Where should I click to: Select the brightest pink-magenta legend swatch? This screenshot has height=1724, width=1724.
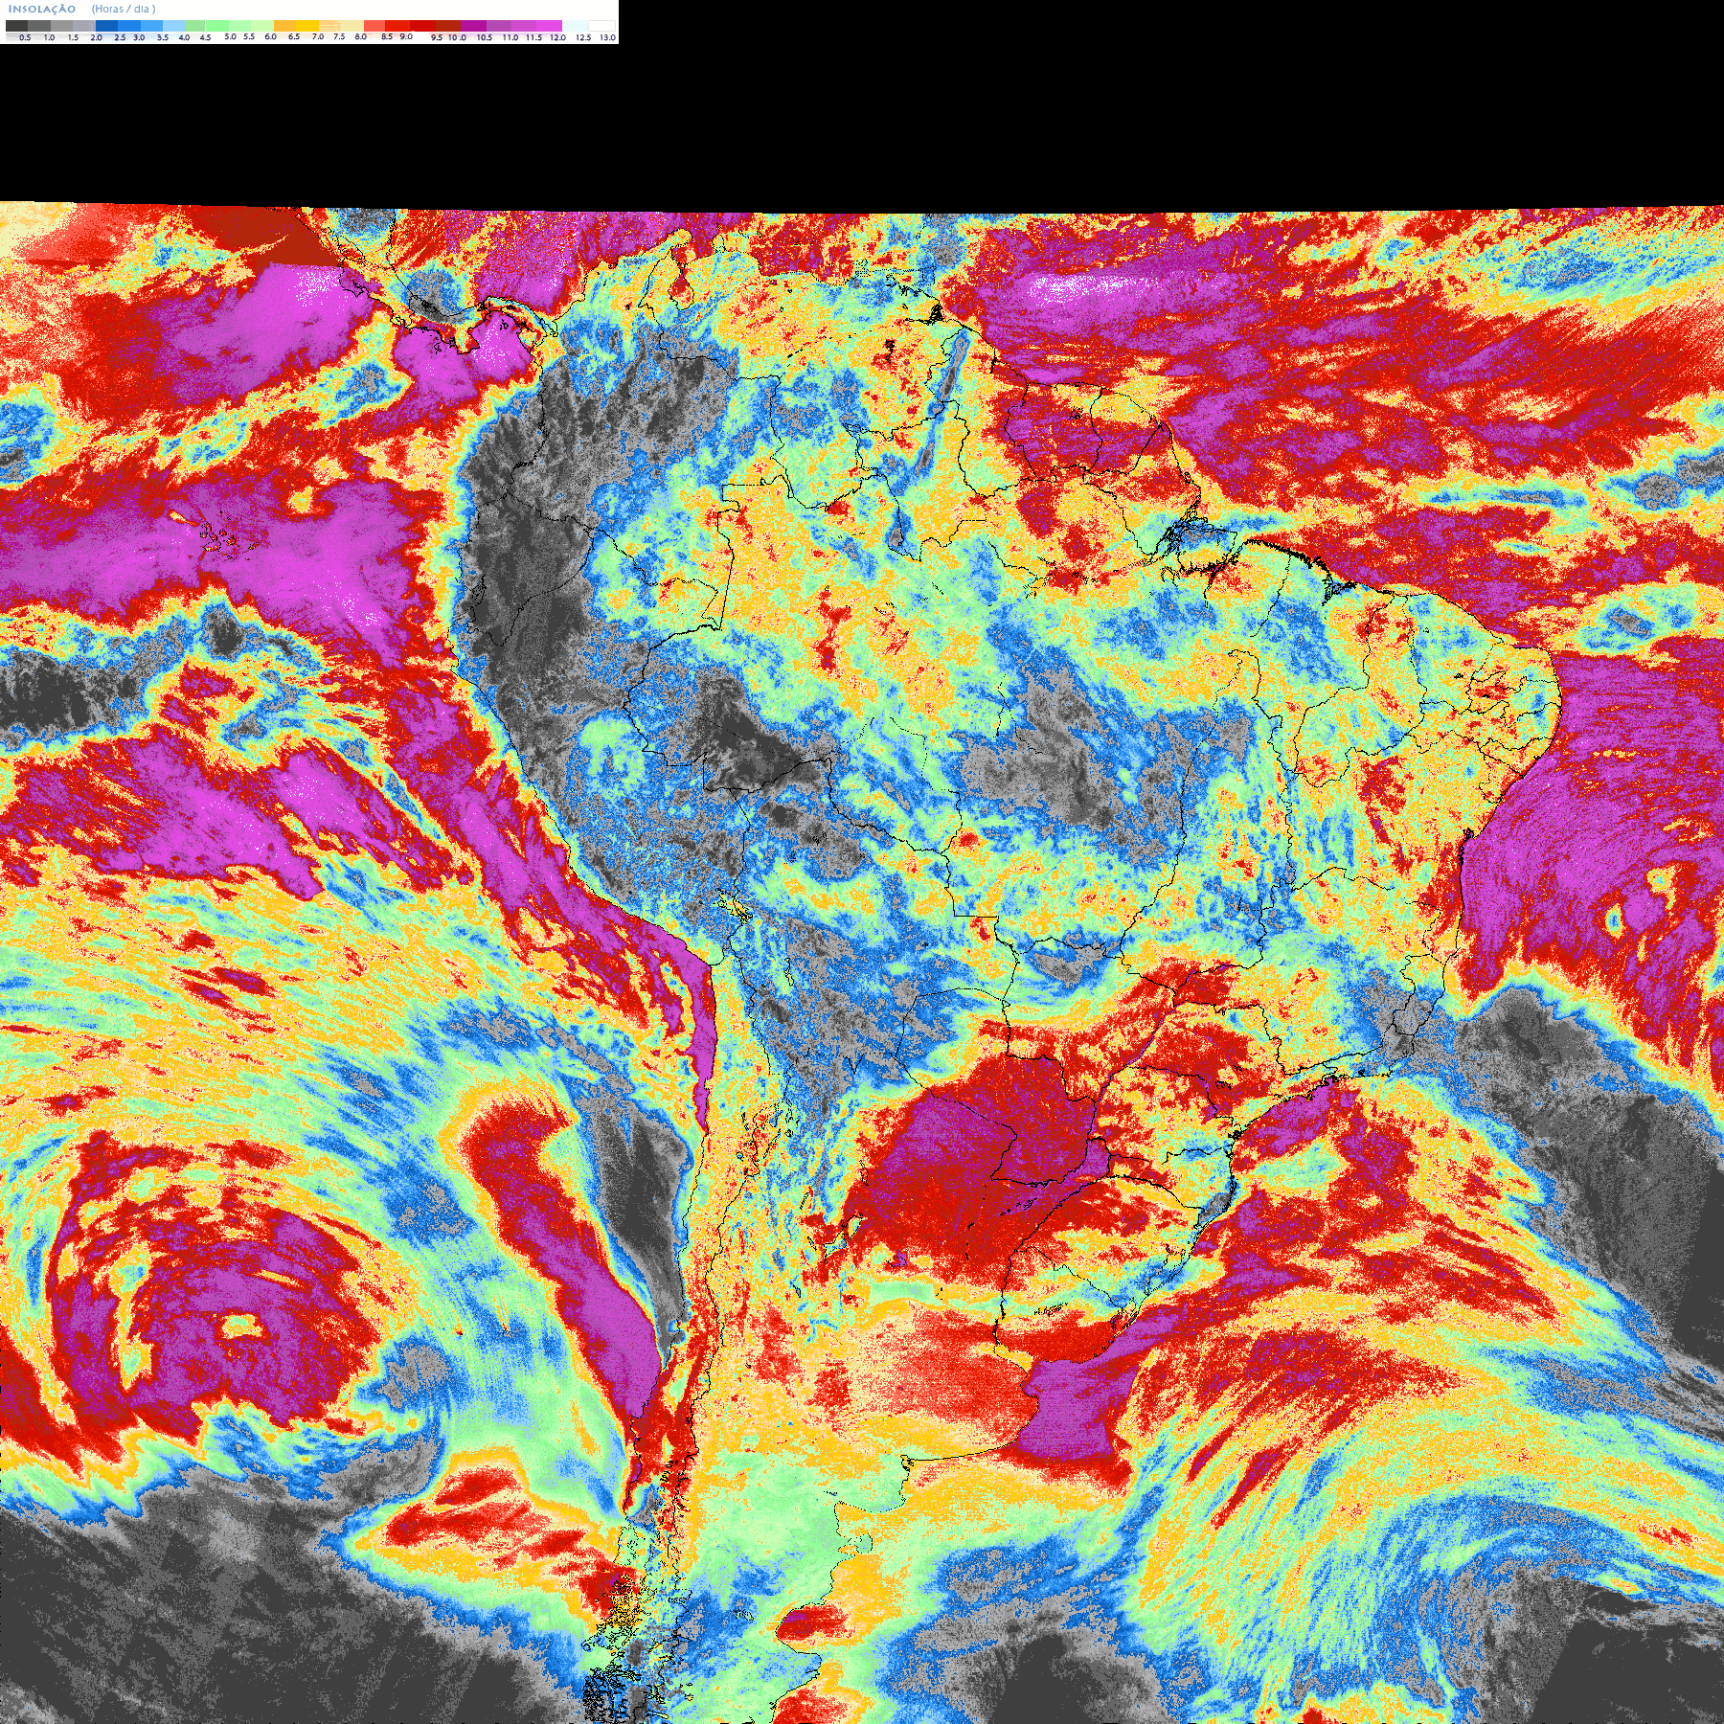point(549,26)
